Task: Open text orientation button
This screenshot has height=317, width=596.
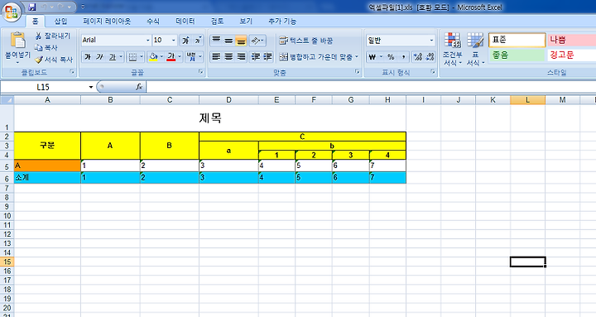Action: 257,41
